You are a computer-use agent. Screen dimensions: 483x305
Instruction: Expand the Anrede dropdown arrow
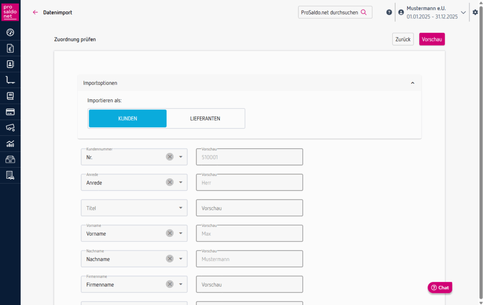[x=181, y=183]
